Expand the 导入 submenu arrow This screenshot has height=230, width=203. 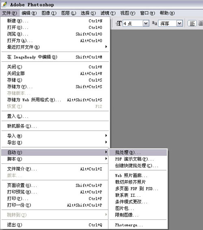coord(106,136)
